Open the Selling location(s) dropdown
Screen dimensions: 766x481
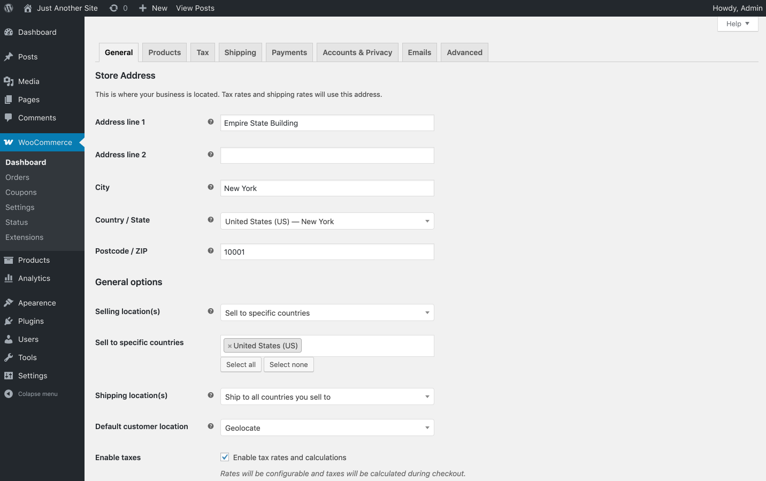click(327, 312)
